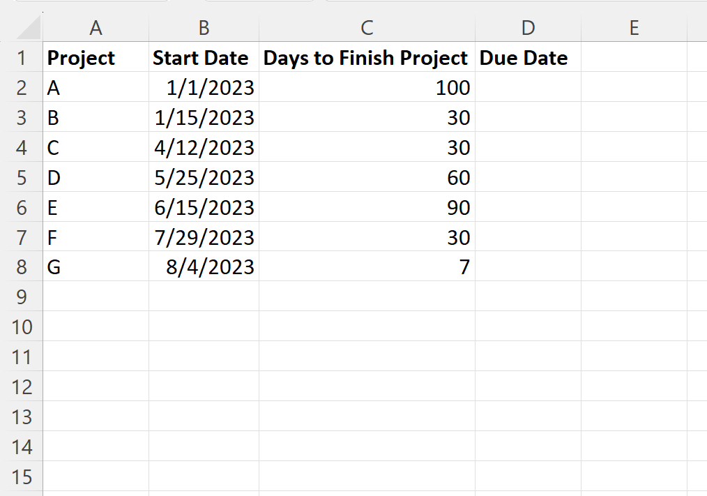
Task: Select column E header
Action: point(634,28)
